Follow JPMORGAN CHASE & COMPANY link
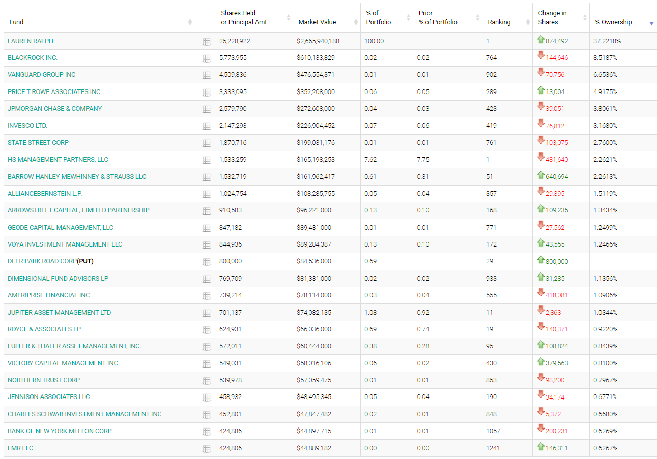 (x=54, y=108)
